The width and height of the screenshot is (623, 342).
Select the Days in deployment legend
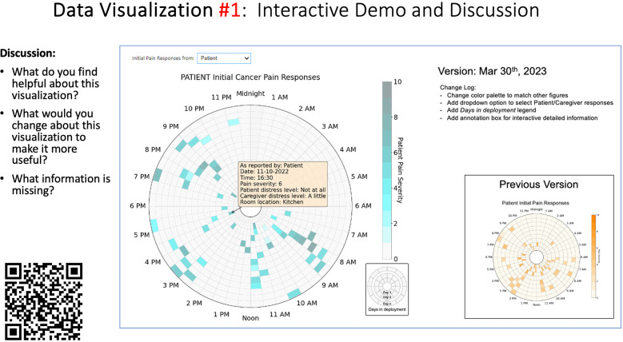click(x=387, y=289)
